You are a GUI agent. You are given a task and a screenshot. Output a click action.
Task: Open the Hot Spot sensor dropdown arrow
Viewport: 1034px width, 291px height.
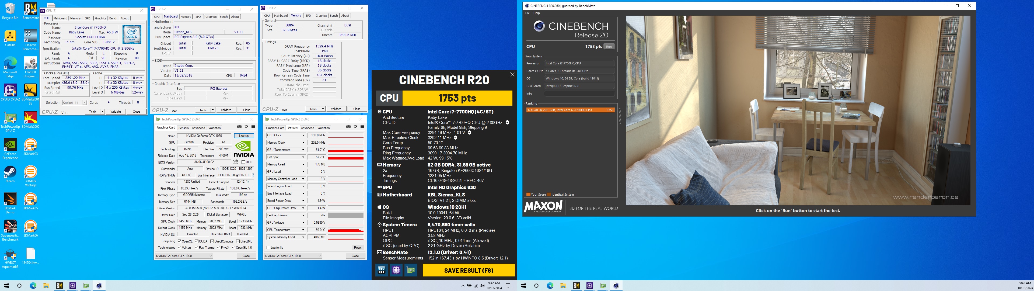pos(303,157)
